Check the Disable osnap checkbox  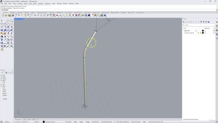pyautogui.click(x=1, y=99)
